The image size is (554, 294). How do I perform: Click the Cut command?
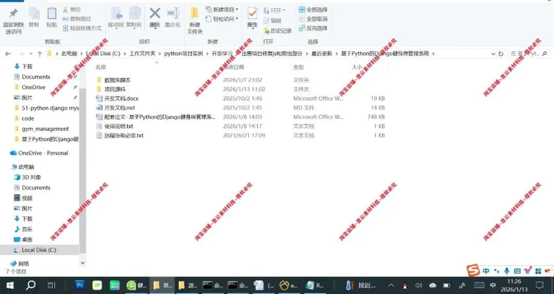coord(72,10)
